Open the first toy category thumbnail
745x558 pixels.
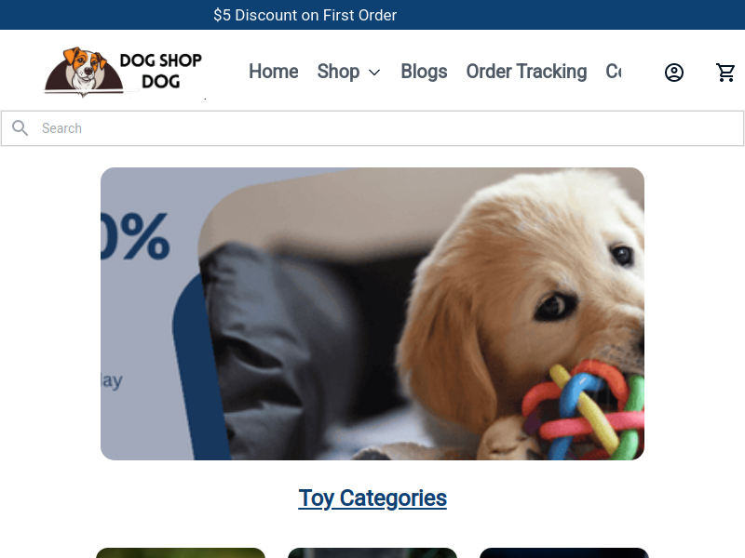(x=181, y=552)
